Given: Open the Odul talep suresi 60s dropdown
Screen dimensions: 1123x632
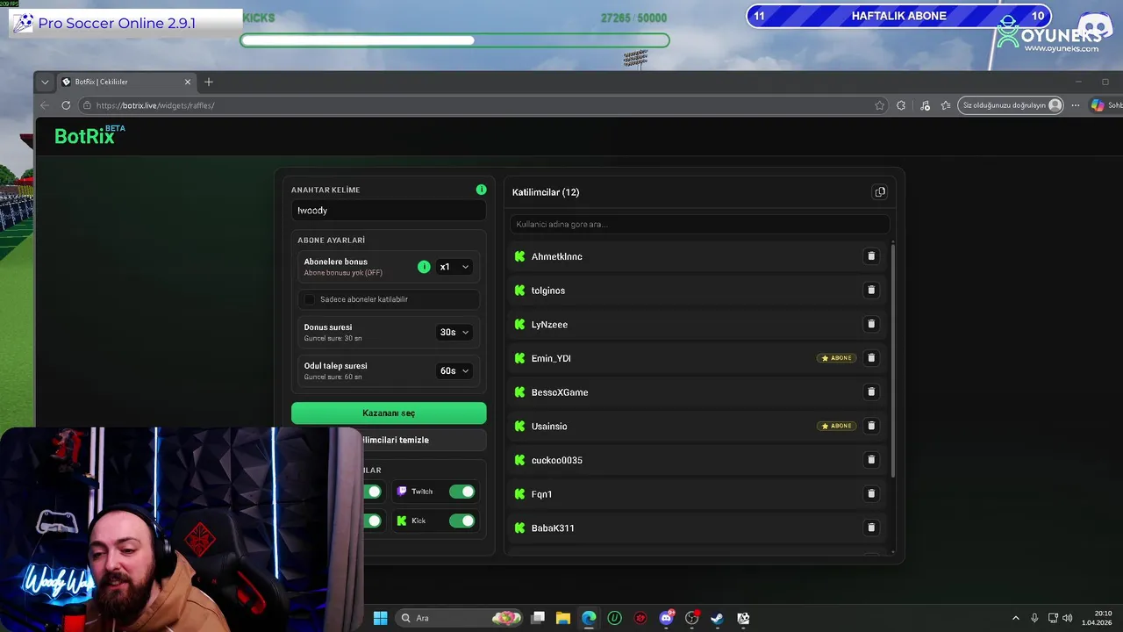Looking at the screenshot, I should pos(454,370).
